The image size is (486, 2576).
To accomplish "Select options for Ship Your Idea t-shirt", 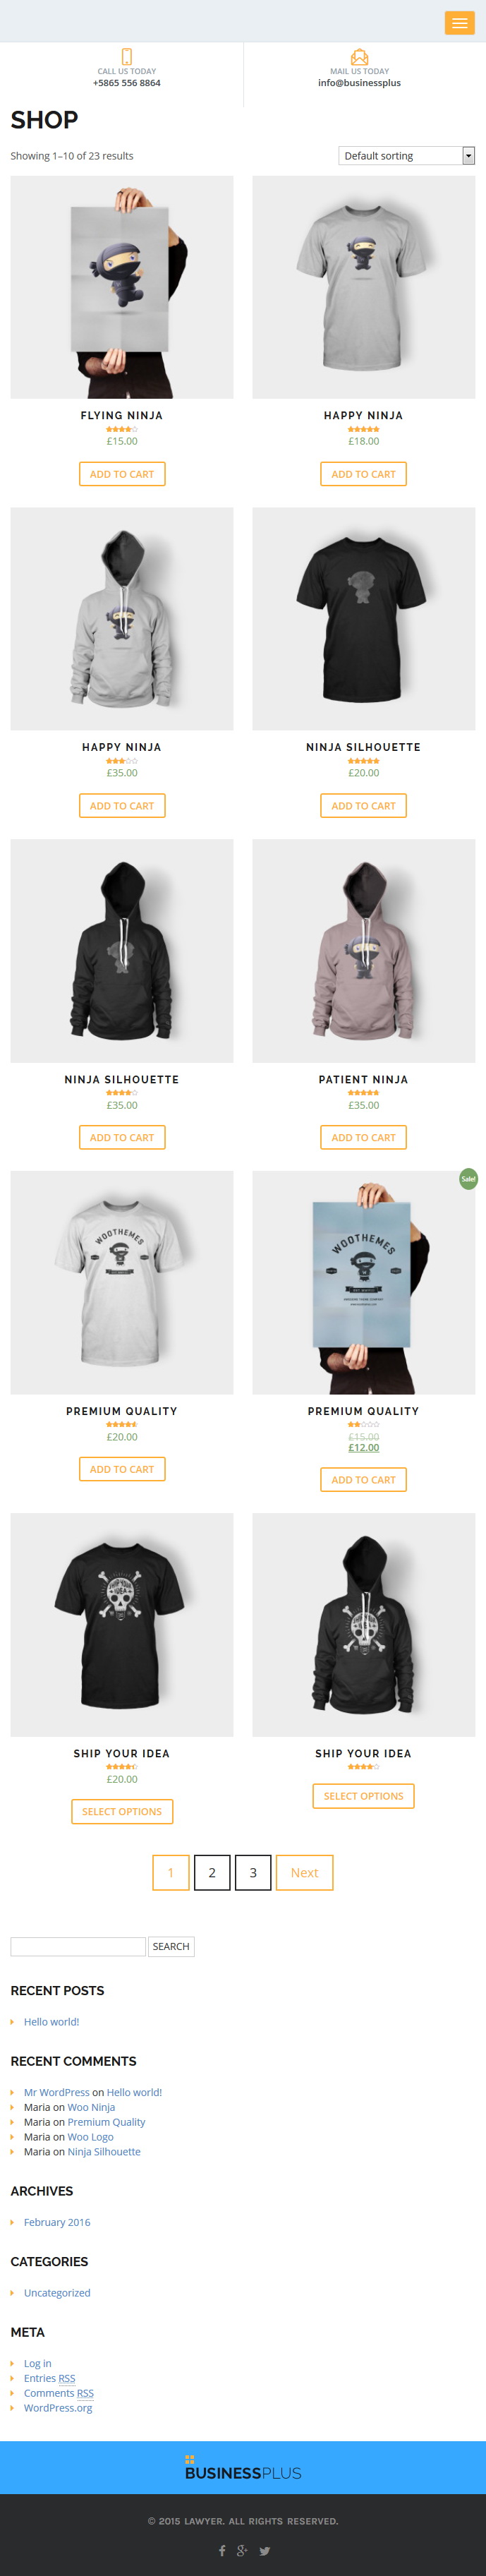I will point(122,1811).
